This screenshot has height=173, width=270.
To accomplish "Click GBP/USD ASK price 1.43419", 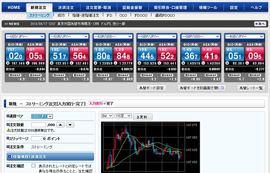I will point(211,54).
